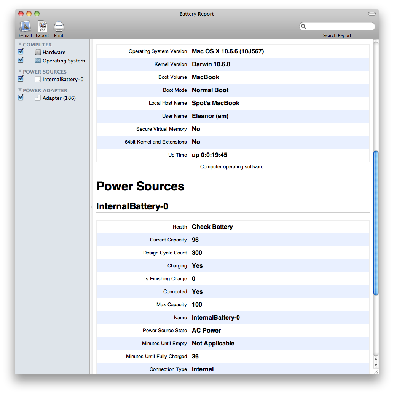Collapse the COMPUTER section triangle

click(20, 44)
